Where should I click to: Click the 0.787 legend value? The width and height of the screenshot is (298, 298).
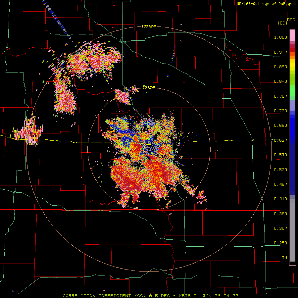280,96
